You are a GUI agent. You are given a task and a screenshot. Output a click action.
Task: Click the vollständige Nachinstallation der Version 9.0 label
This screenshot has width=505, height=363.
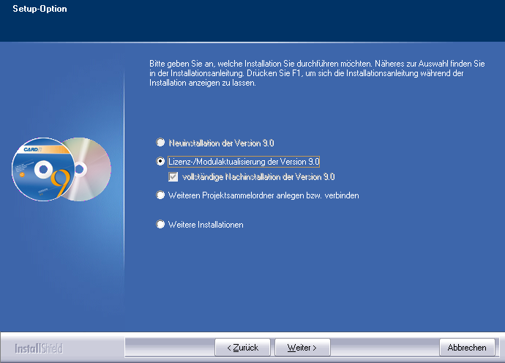tap(258, 176)
